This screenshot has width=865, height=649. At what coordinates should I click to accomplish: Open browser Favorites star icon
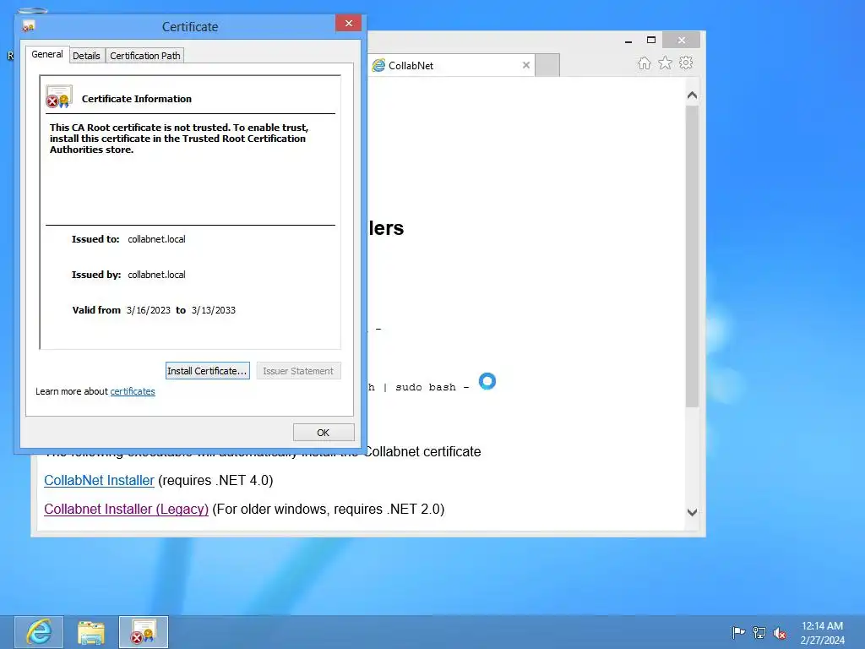[666, 63]
